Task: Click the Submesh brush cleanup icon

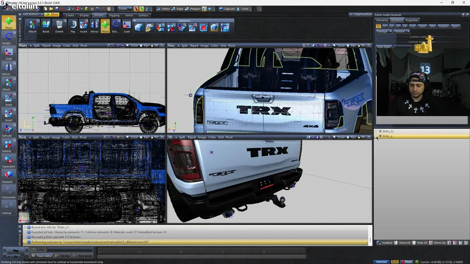Action: pos(149,27)
